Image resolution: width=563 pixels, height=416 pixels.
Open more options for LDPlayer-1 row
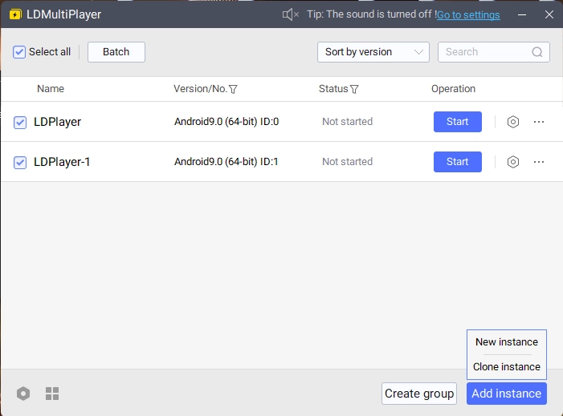(539, 162)
